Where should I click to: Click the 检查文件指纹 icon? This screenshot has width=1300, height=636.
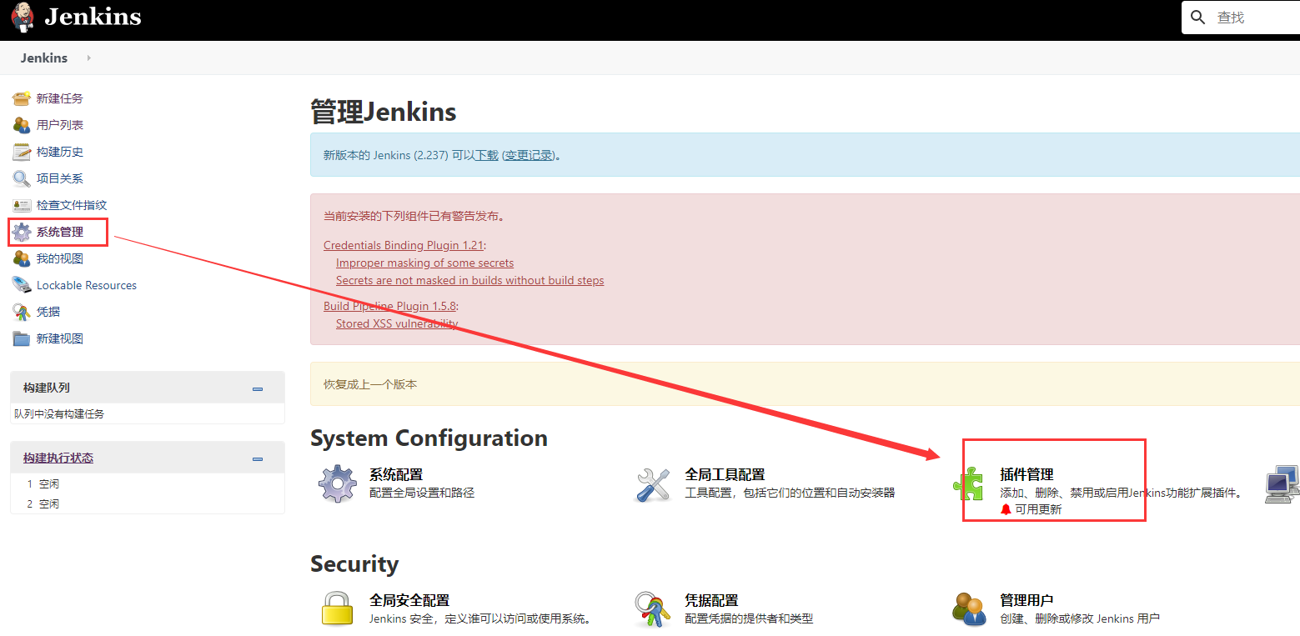point(22,205)
